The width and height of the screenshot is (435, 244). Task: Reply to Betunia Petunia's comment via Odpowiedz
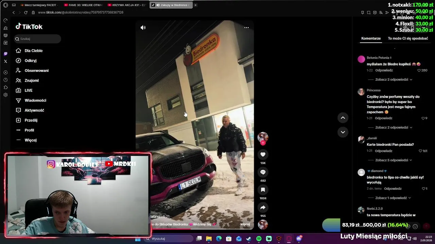click(384, 70)
